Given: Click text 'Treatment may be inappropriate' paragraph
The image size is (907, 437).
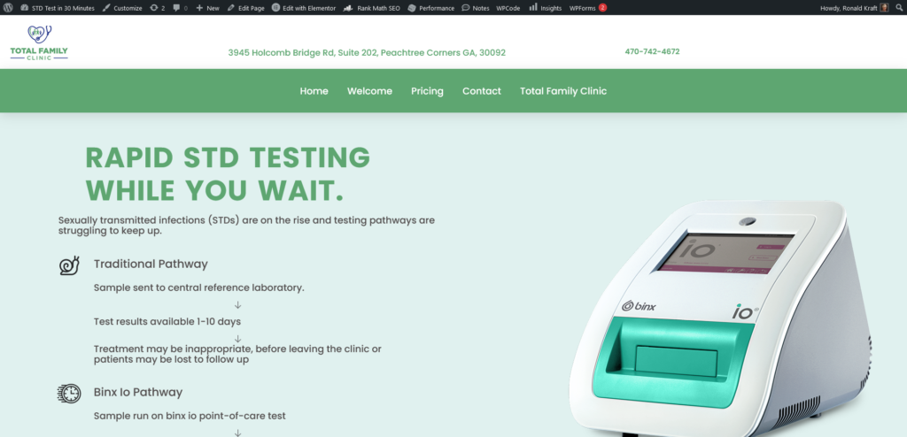Looking at the screenshot, I should point(237,355).
